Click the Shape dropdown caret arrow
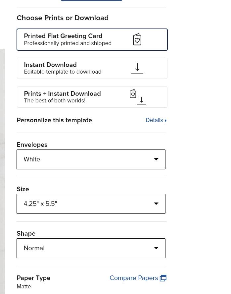Viewport: 231px width, 294px height. (156, 248)
